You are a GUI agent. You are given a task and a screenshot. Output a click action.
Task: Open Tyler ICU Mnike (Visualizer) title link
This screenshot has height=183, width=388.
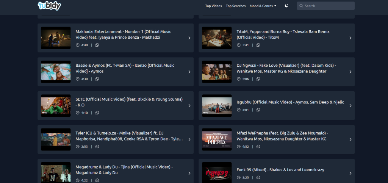(x=129, y=136)
